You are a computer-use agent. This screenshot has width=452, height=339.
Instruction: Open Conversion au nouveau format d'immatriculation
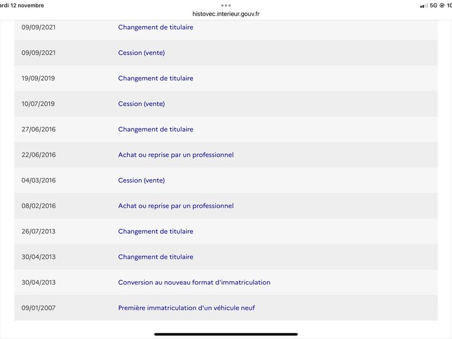194,282
